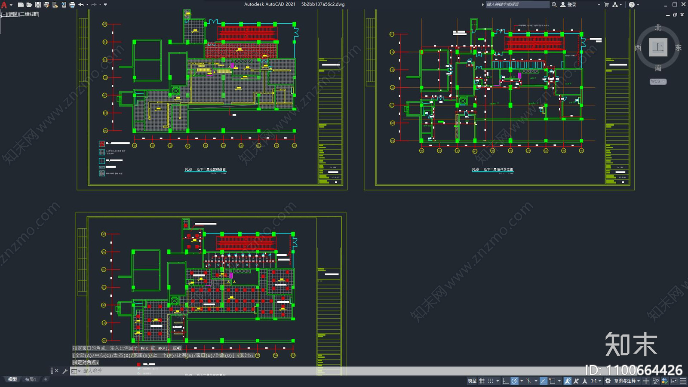The width and height of the screenshot is (688, 387).
Task: Click the auto-scale annotation icon
Action: 576,381
